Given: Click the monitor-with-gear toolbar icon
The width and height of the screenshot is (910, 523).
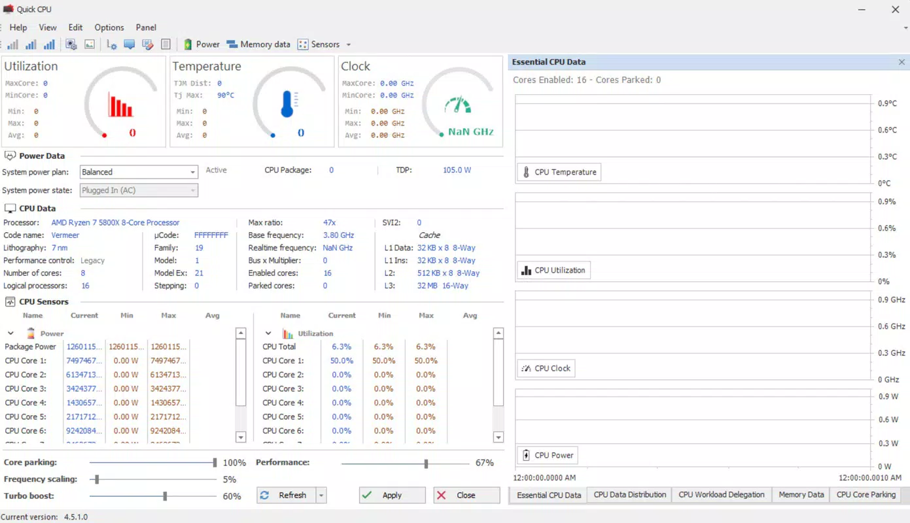Looking at the screenshot, I should tap(71, 44).
